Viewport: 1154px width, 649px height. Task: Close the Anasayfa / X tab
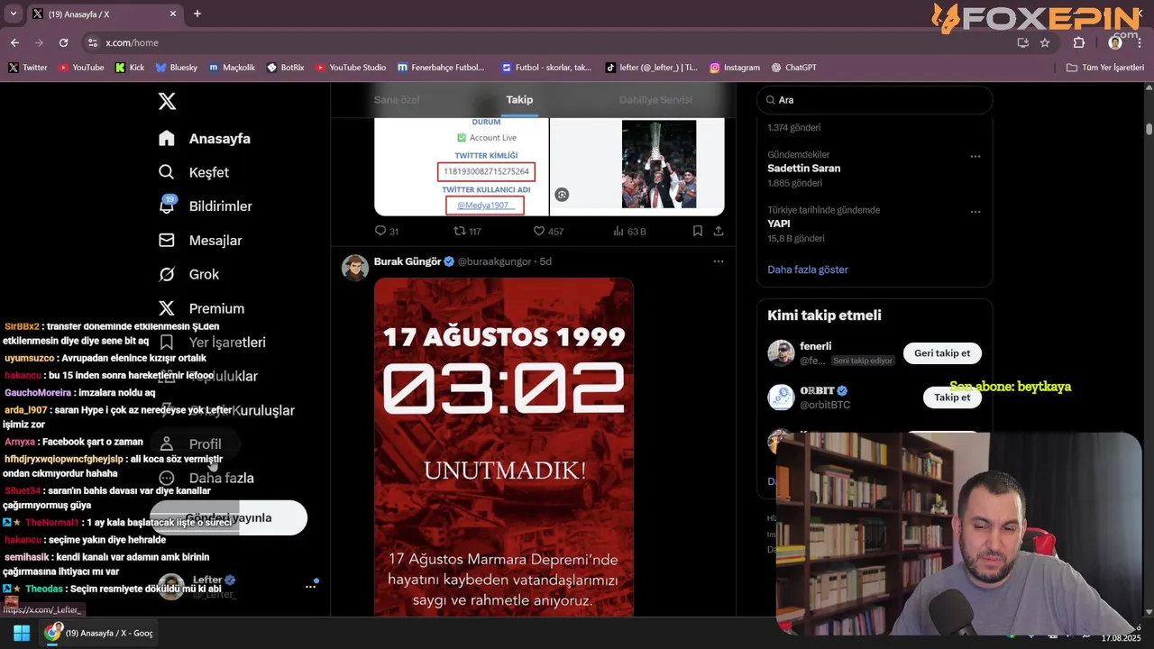(174, 14)
